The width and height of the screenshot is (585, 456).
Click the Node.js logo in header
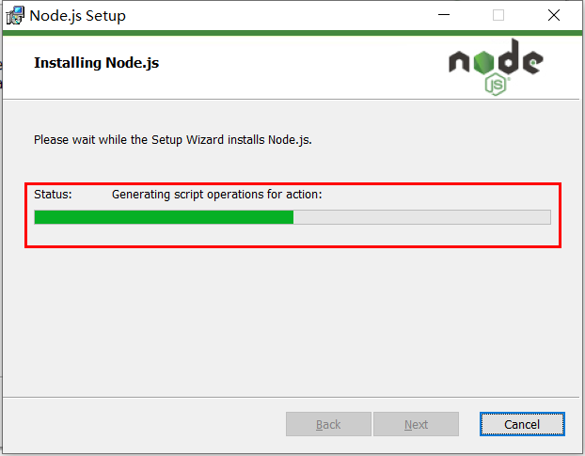coord(496,67)
